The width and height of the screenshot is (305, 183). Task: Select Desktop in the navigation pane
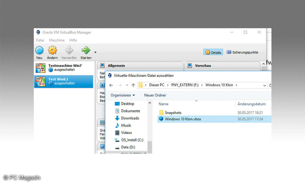point(128,104)
